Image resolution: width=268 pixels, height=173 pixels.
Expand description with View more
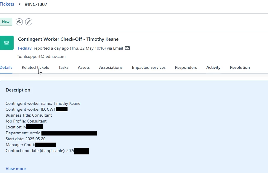click(x=16, y=169)
